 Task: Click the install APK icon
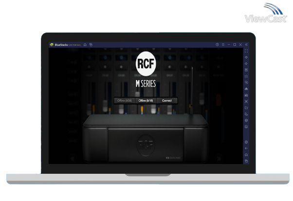coord(246,89)
